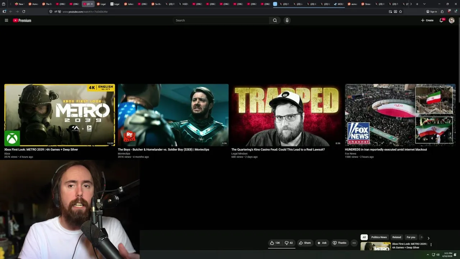Switch to the 'MOU' browser tab

coord(339,4)
